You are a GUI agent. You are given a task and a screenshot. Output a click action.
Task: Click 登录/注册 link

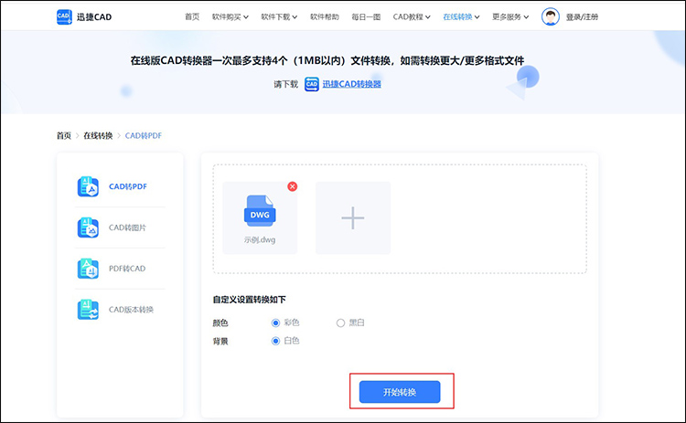click(x=582, y=17)
